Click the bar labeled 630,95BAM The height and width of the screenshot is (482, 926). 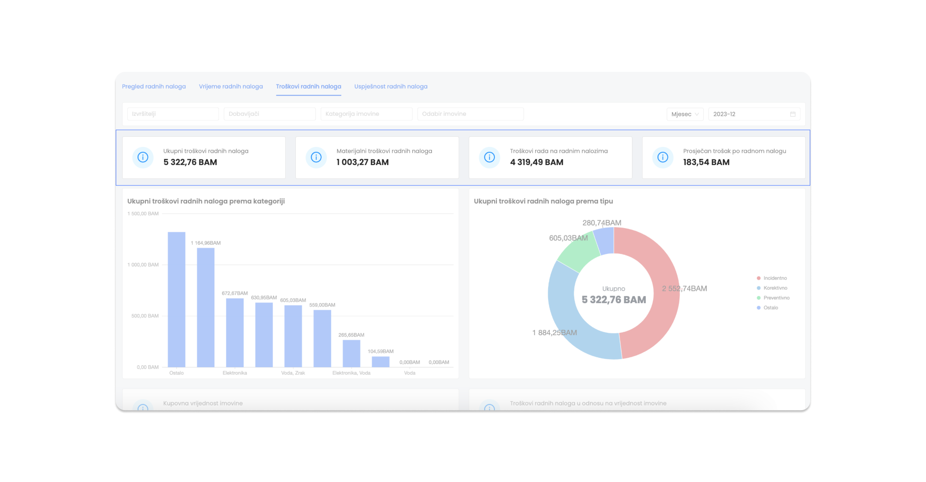click(x=264, y=335)
